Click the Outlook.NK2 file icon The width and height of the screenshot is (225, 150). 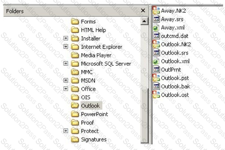click(x=156, y=44)
